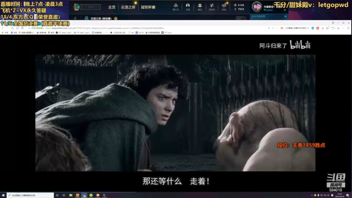
Task: Open the League client icon on taskbar
Action: click(x=104, y=195)
